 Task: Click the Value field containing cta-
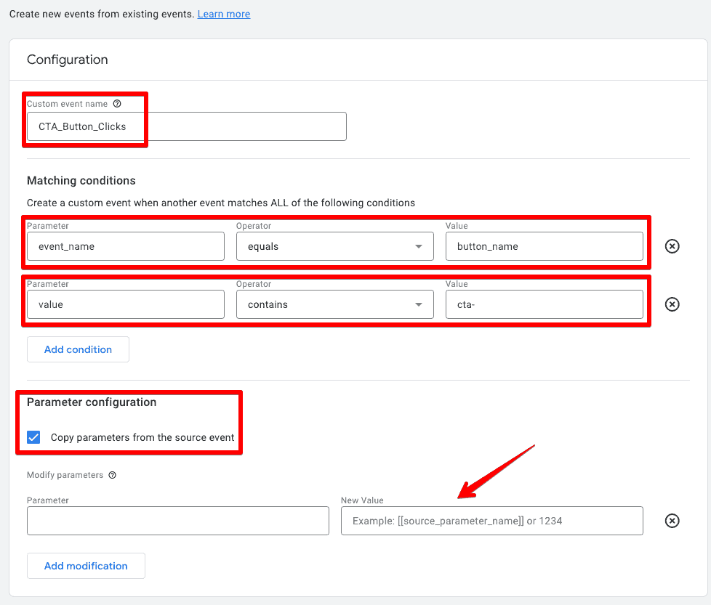[544, 304]
